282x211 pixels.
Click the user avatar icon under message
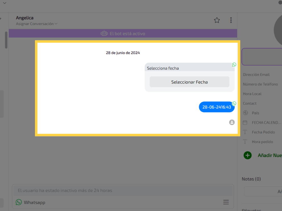(x=232, y=122)
